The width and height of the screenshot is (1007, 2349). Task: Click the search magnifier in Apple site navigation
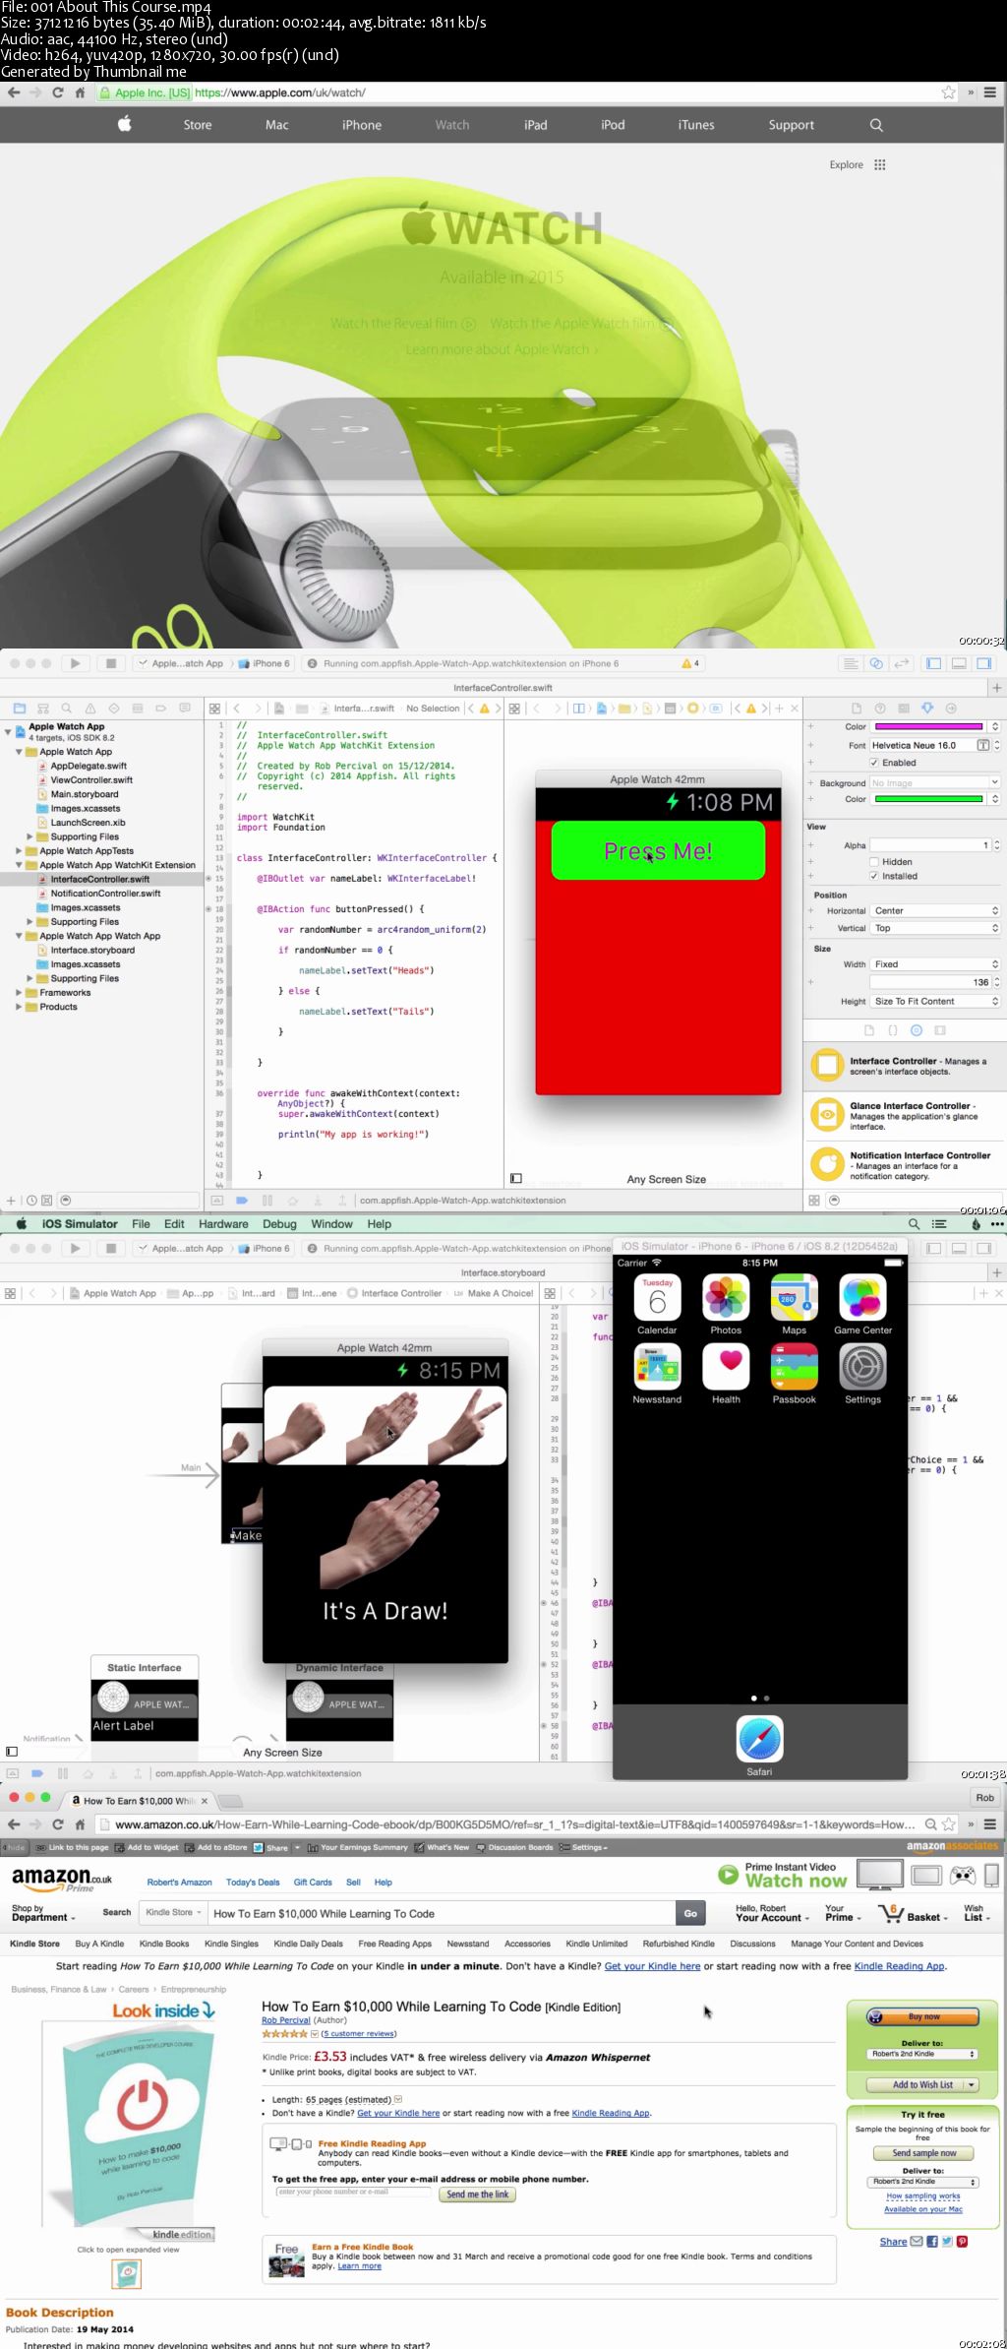[x=876, y=125]
